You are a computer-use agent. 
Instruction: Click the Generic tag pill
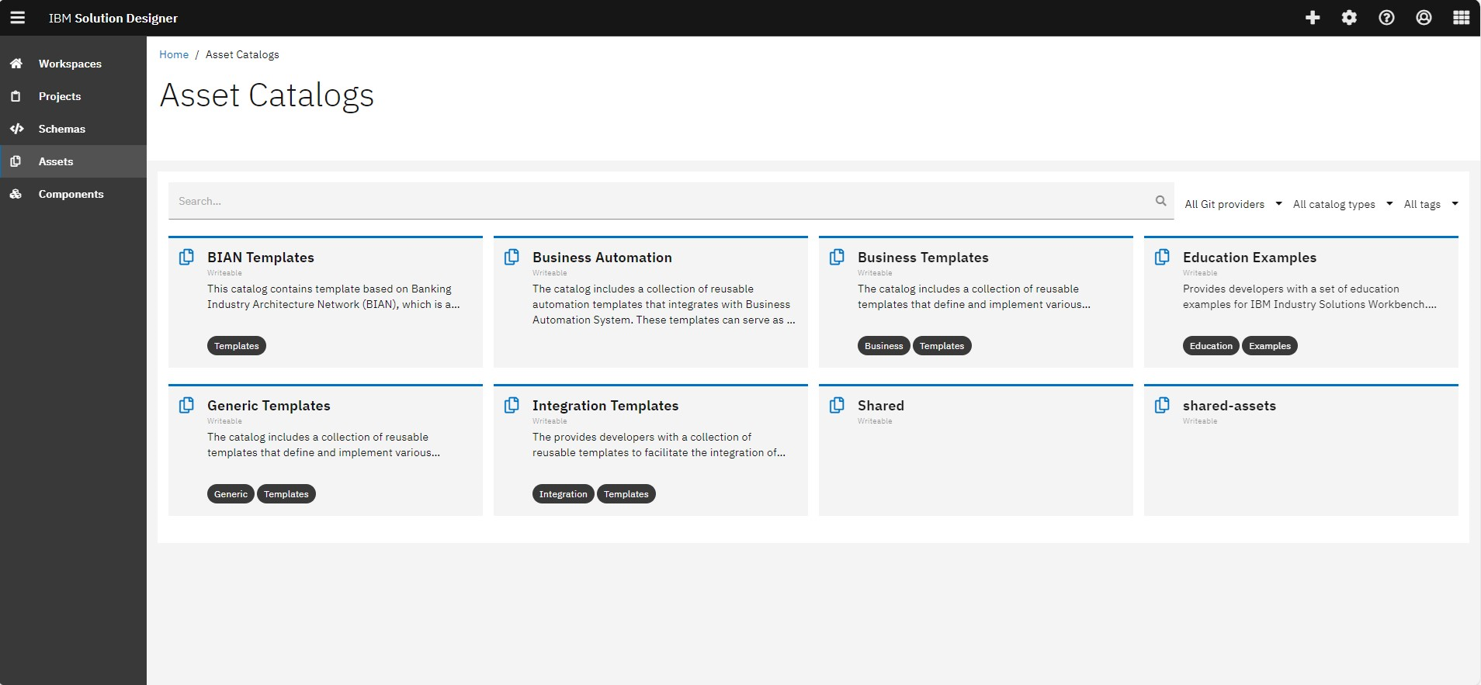pyautogui.click(x=231, y=494)
